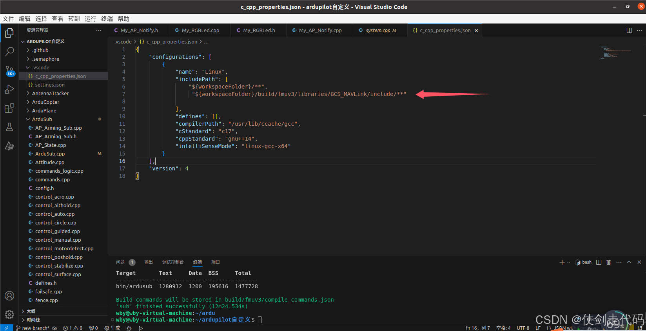
Task: Click the 空格: 4 indentation setting
Action: point(503,328)
